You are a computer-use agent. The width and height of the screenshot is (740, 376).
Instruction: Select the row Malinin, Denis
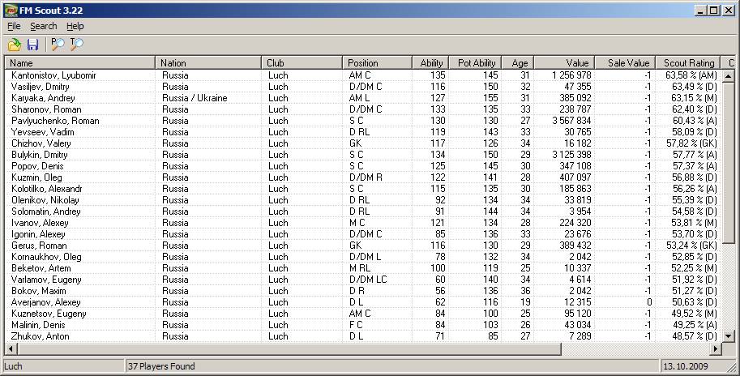point(363,325)
